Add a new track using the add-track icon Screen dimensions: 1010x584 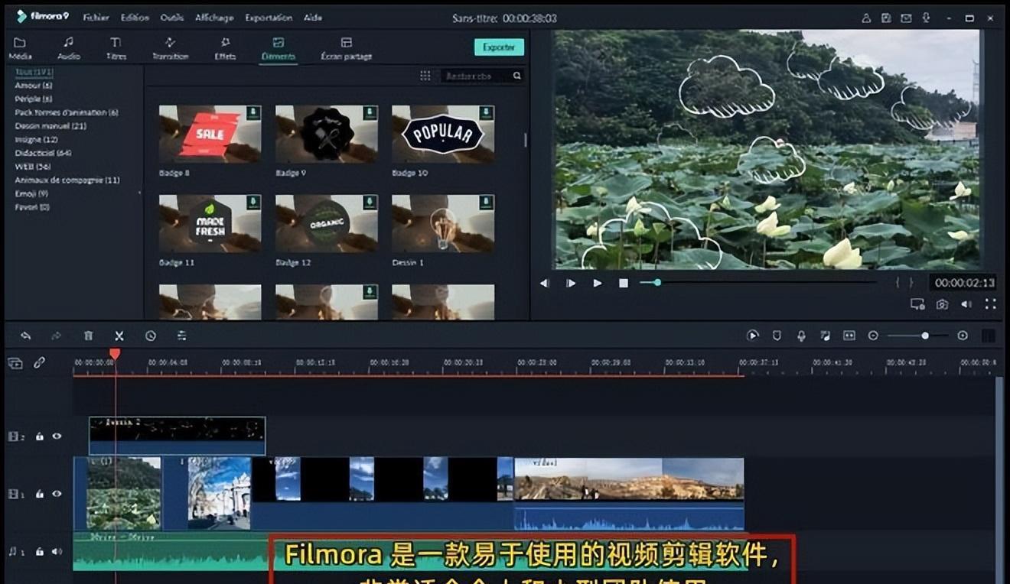15,363
